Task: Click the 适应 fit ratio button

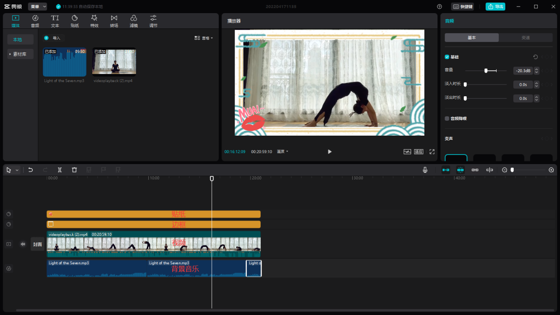Action: 419,152
